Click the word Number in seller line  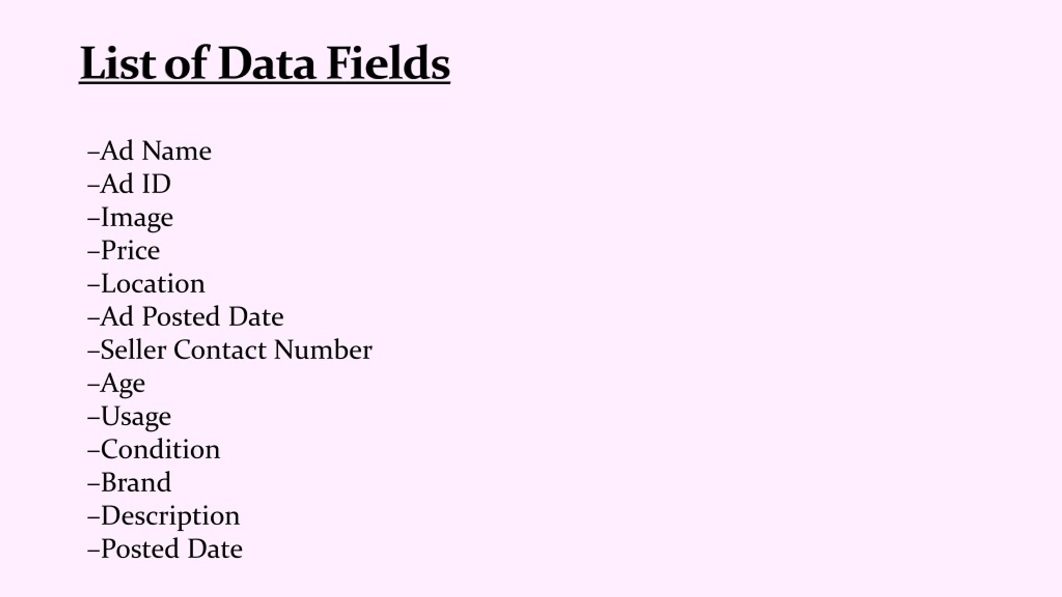click(x=323, y=349)
